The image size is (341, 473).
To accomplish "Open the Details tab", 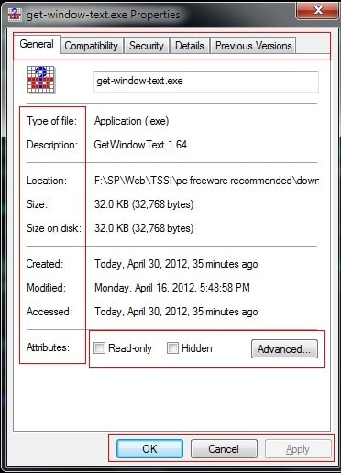I will pos(190,46).
